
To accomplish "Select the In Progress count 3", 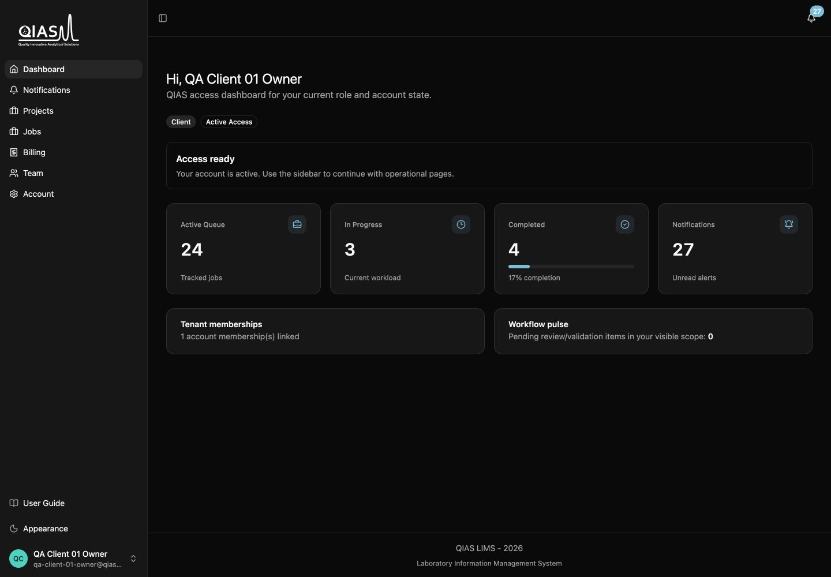I will coord(350,249).
